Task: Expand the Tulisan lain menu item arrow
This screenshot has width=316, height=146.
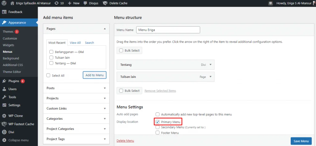Action: tap(210, 77)
